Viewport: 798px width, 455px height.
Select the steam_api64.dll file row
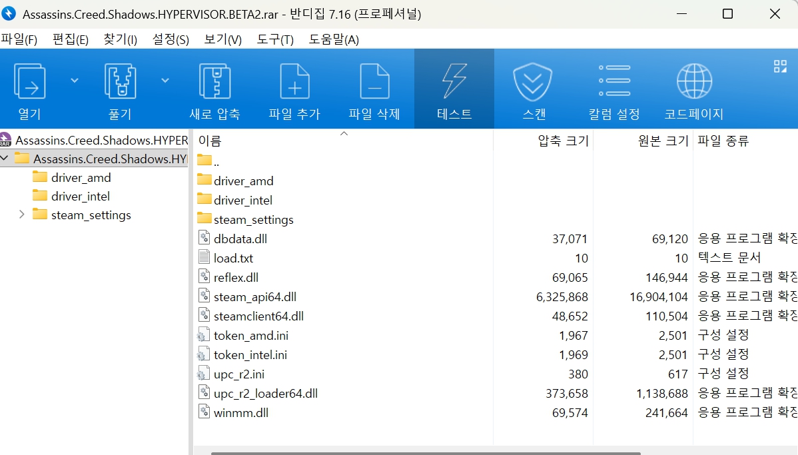pos(255,296)
